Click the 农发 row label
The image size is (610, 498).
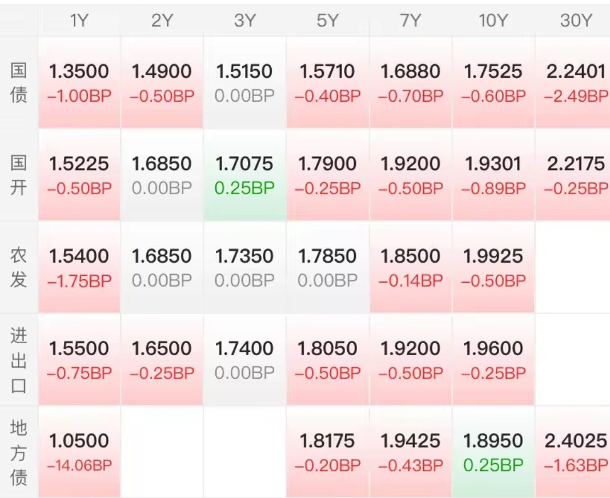[x=19, y=267]
